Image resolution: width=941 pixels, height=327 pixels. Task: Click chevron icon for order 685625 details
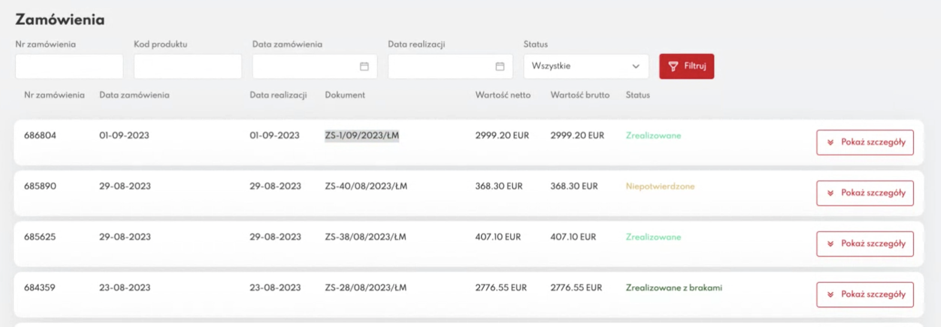[830, 244]
